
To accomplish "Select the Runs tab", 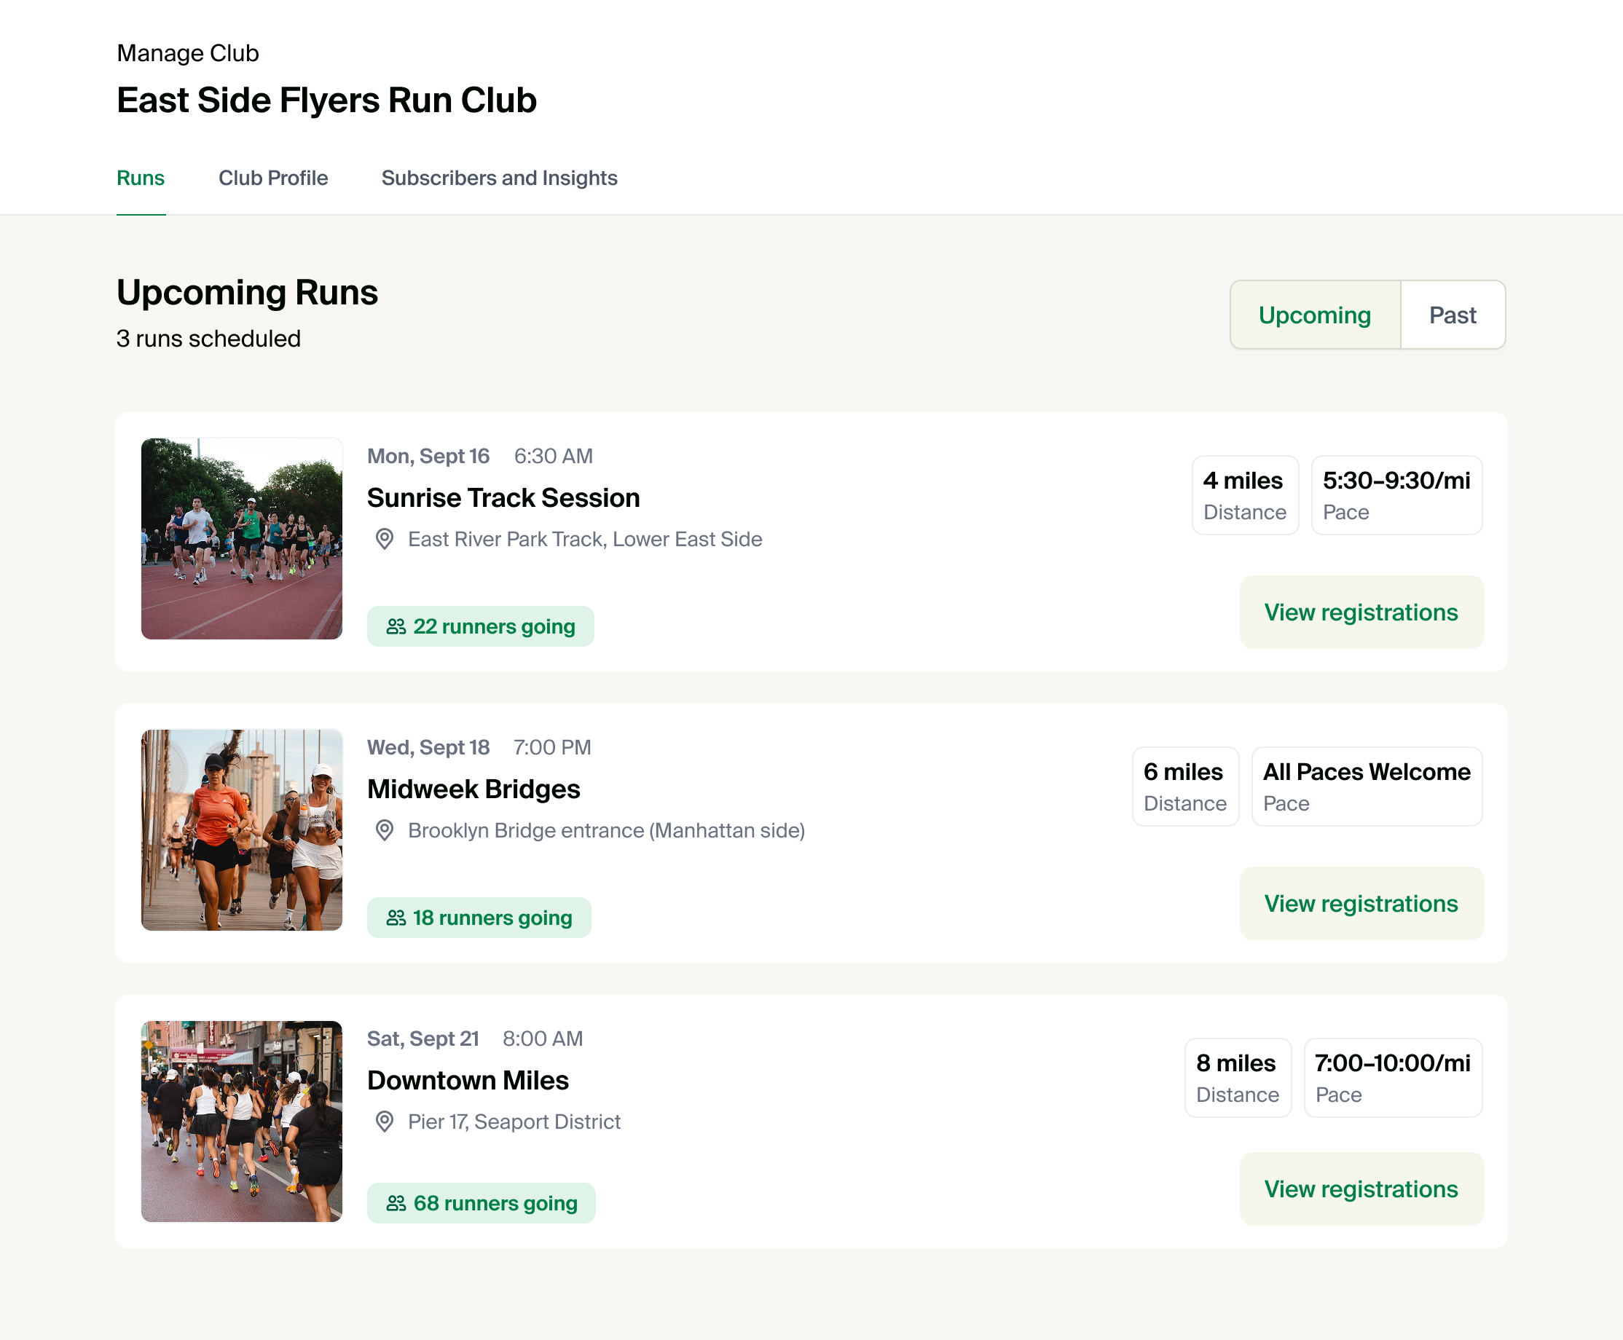I will pyautogui.click(x=141, y=178).
